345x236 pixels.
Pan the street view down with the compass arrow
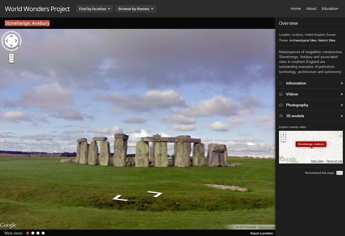pos(12,45)
